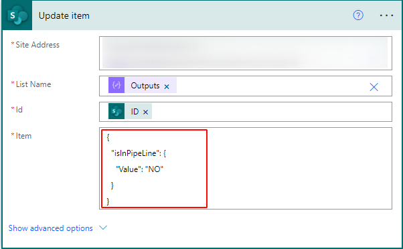The image size is (403, 249).
Task: Click the "isInPipeLine" line in Item
Action: click(139, 153)
